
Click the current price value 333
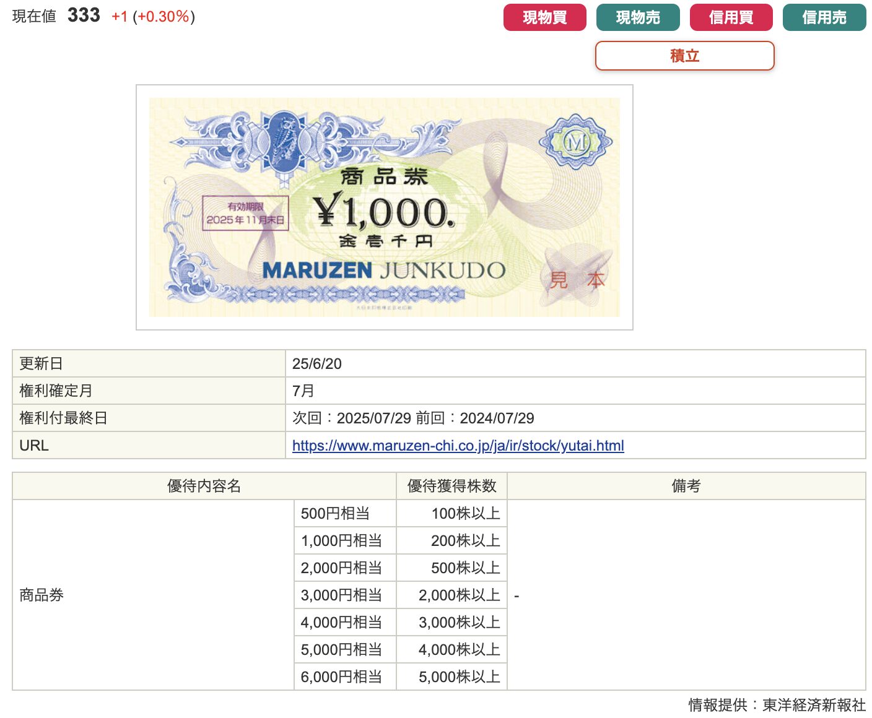coord(84,15)
